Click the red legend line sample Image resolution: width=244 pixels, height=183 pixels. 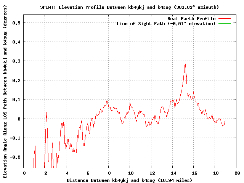[225, 19]
